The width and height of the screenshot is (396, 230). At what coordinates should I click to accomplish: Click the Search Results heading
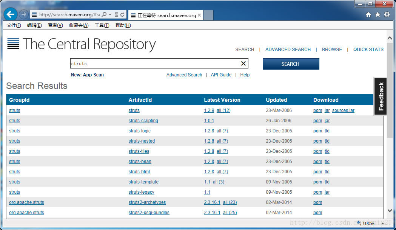(37, 86)
